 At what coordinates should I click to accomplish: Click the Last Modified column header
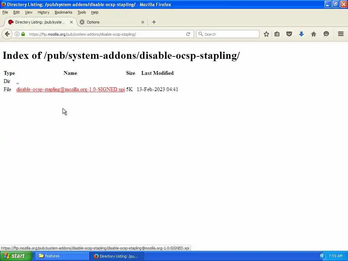pos(157,73)
